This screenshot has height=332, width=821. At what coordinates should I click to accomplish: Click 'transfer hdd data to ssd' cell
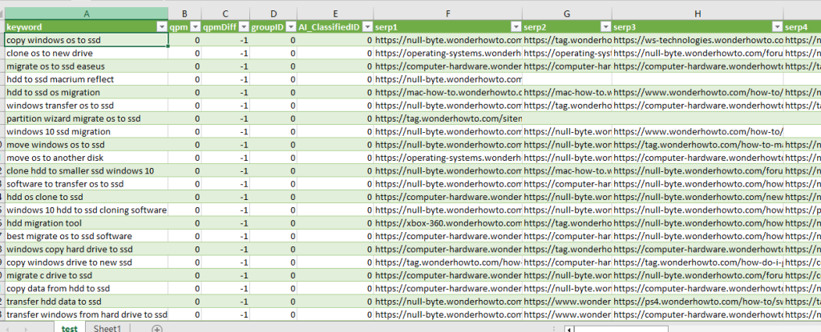click(x=87, y=301)
